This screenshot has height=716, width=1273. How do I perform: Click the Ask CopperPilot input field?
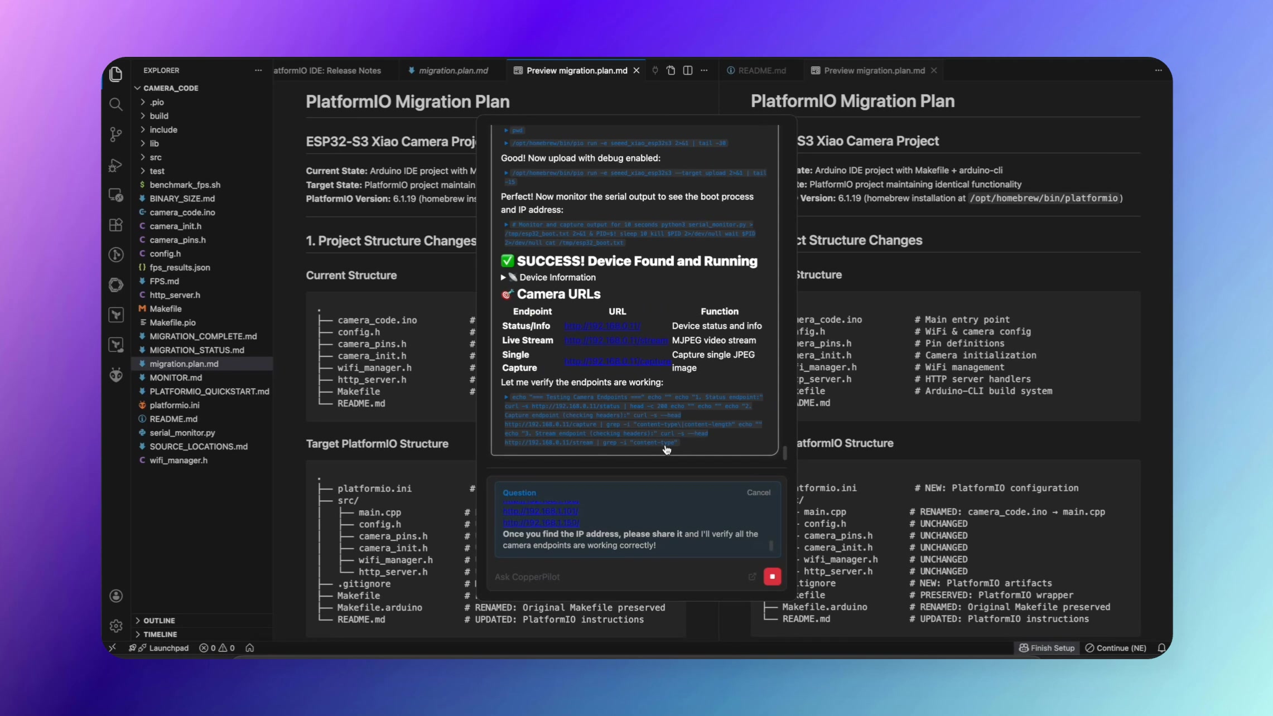tap(619, 577)
